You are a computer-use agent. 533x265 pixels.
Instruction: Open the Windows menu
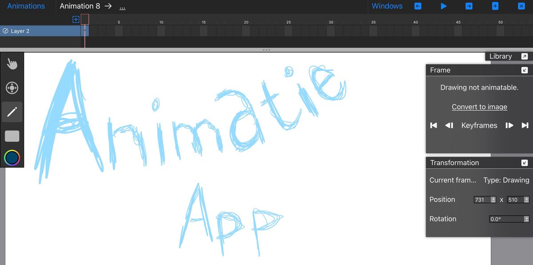pos(387,6)
